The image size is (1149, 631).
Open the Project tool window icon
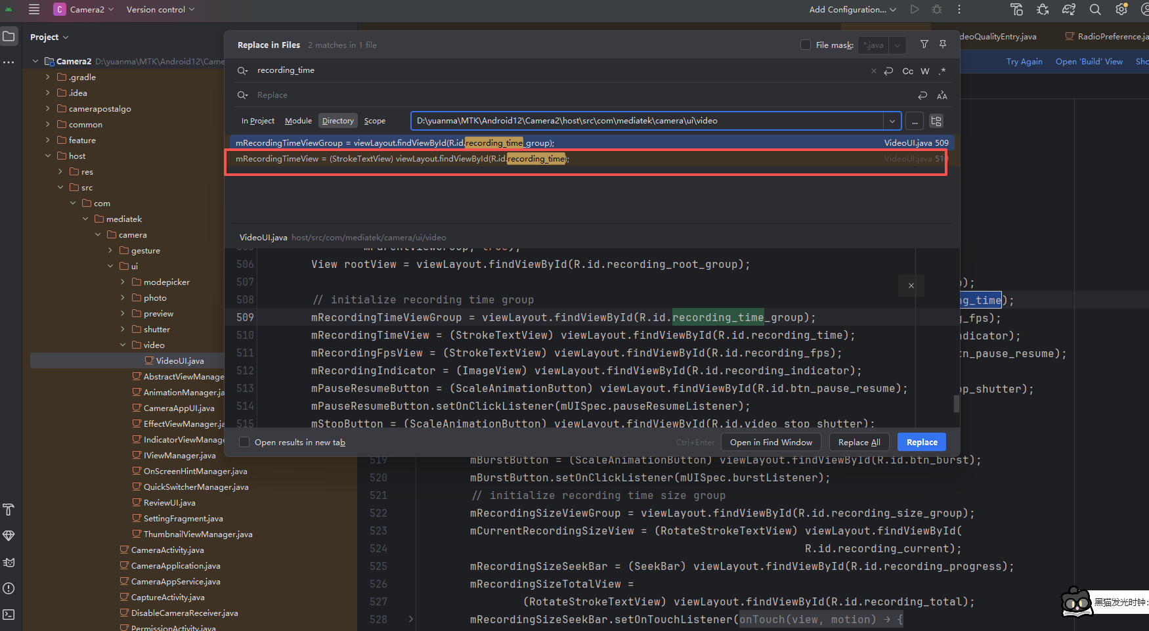[9, 36]
